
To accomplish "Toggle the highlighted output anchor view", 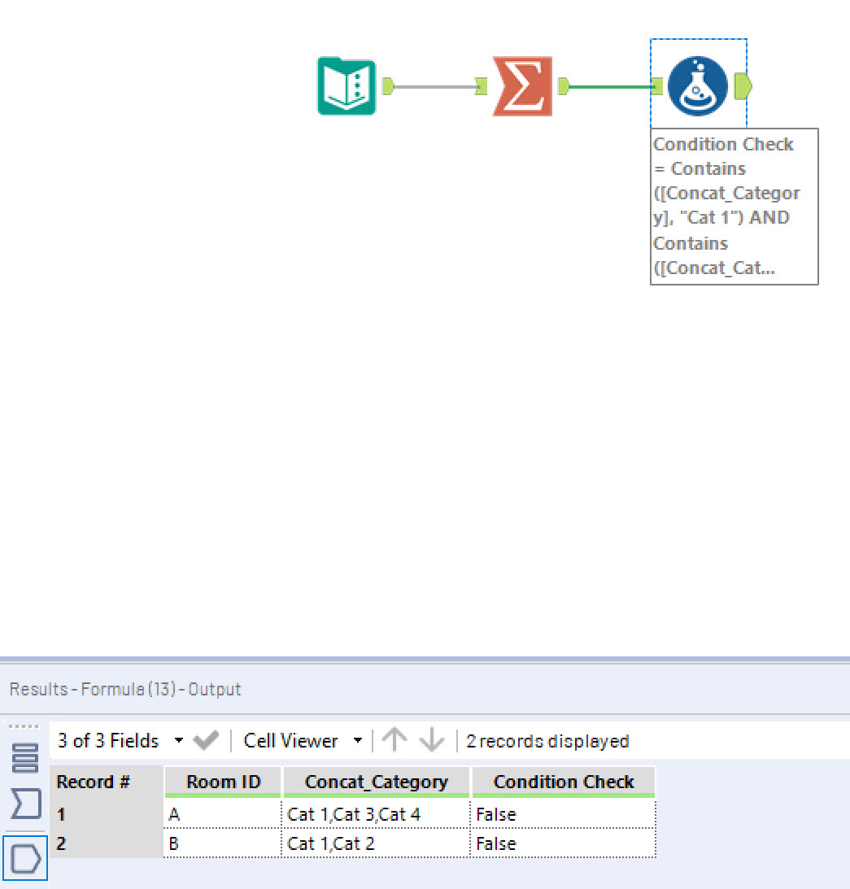I will coord(24,857).
